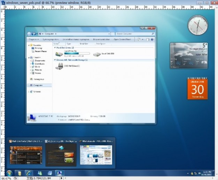Expand the Documents library arrow
The image size is (218, 180).
(30, 61)
